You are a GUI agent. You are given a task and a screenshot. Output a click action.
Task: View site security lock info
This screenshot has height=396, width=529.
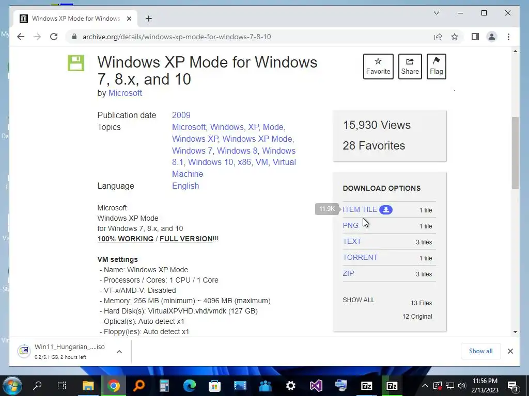point(74,37)
